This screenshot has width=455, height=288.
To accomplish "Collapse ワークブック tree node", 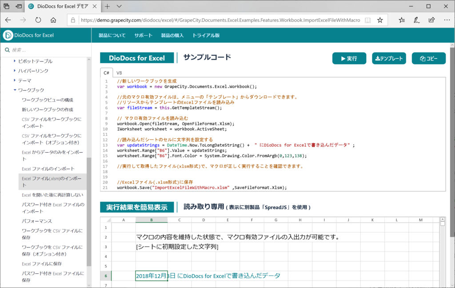I will [15, 90].
